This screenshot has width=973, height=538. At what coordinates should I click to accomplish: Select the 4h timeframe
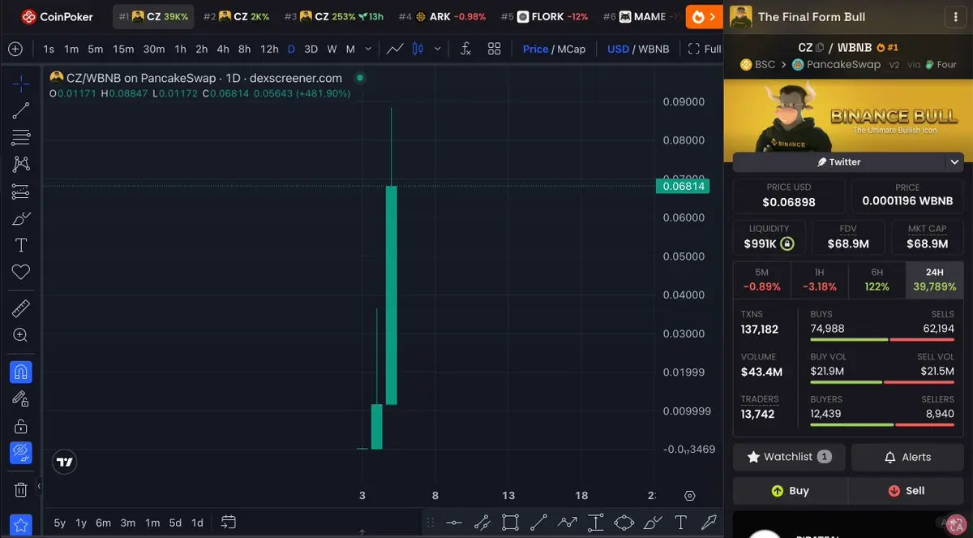click(x=222, y=49)
